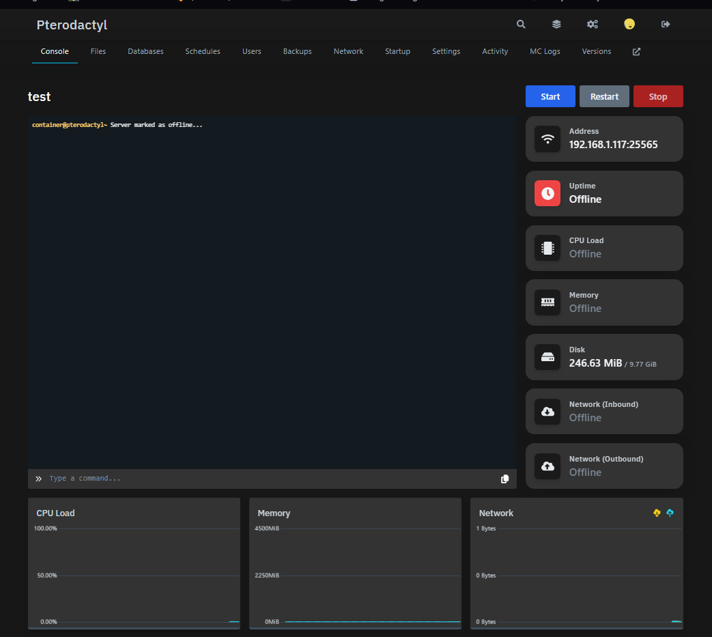Click the '2250MiB' Memory graph label
The width and height of the screenshot is (712, 637).
267,576
